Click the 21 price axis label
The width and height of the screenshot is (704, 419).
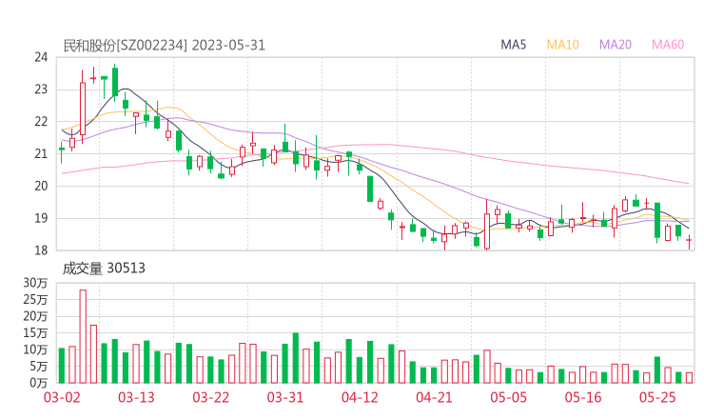coord(41,154)
